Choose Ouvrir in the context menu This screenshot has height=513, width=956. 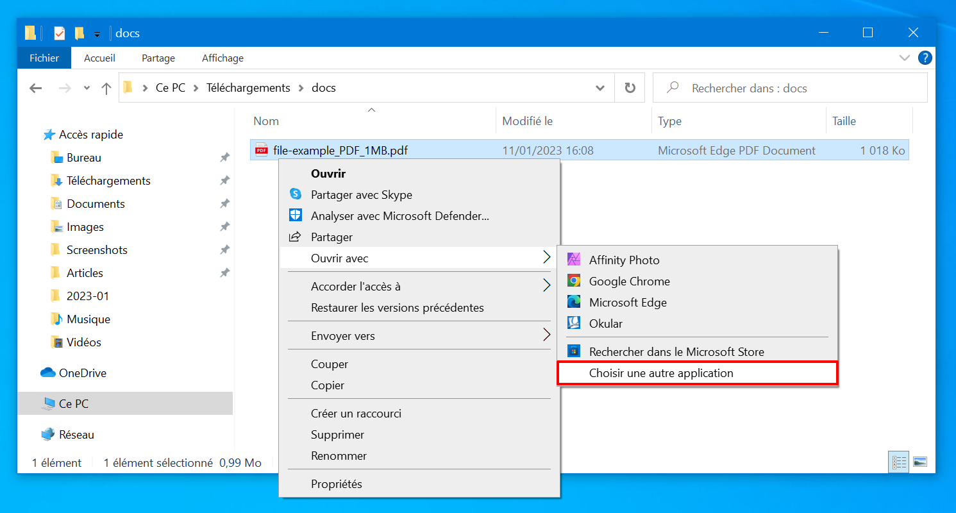click(419, 174)
